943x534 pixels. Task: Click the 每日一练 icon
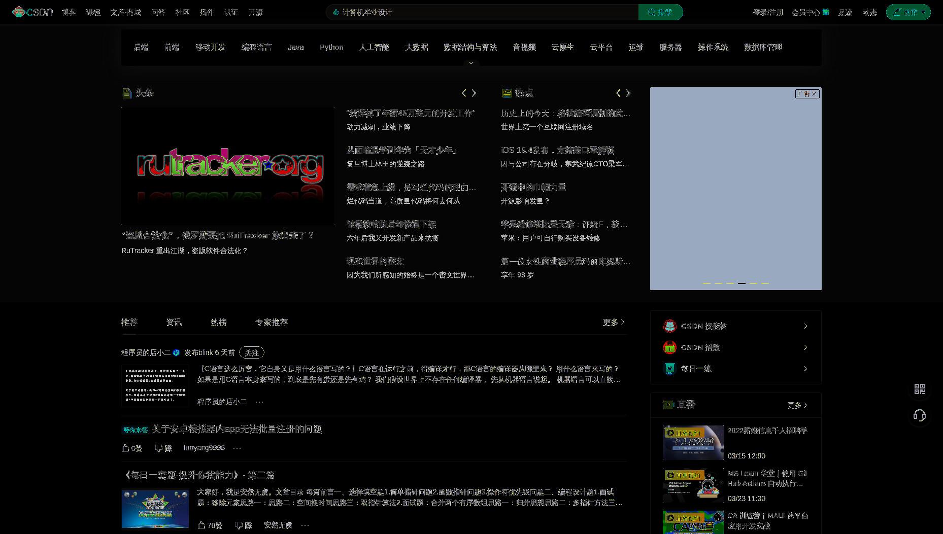(669, 369)
